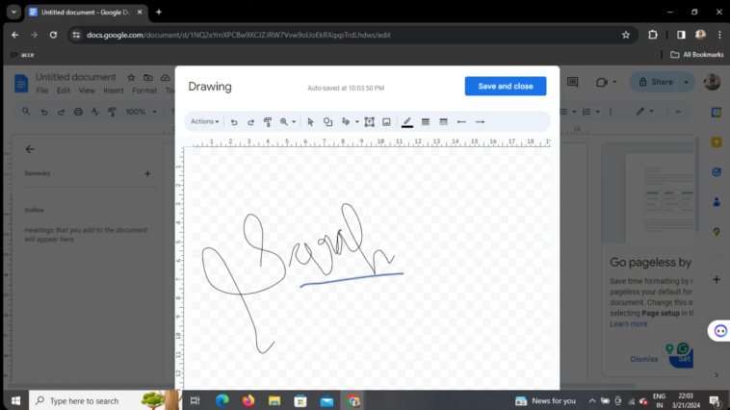Select the Paint format tool in Drawing
The height and width of the screenshot is (410, 730).
tap(268, 122)
